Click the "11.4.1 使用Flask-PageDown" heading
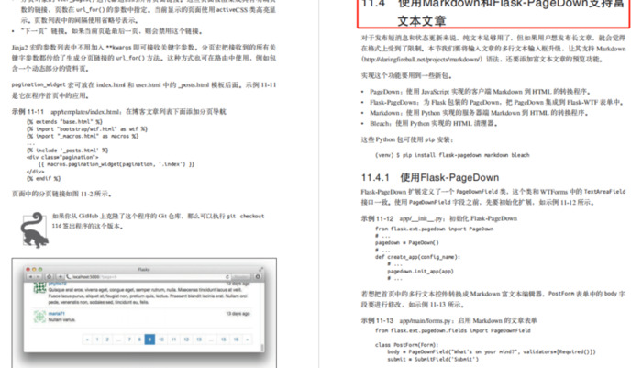The image size is (642, 368). [x=430, y=177]
